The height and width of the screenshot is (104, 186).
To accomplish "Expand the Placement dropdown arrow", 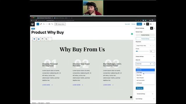I will click(x=153, y=46).
